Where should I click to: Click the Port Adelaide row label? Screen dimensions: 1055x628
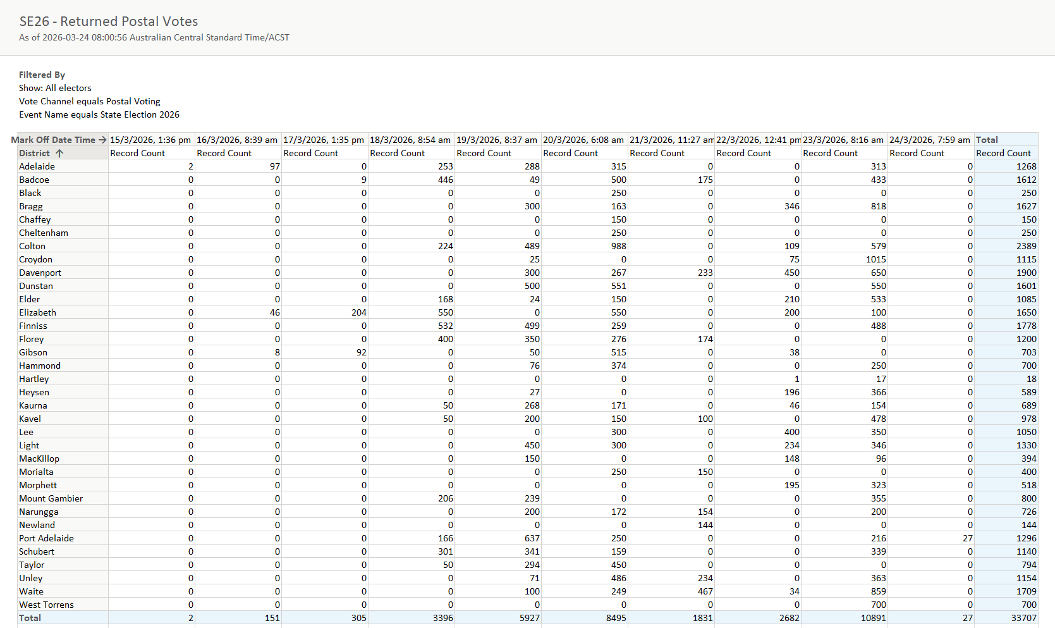click(46, 538)
